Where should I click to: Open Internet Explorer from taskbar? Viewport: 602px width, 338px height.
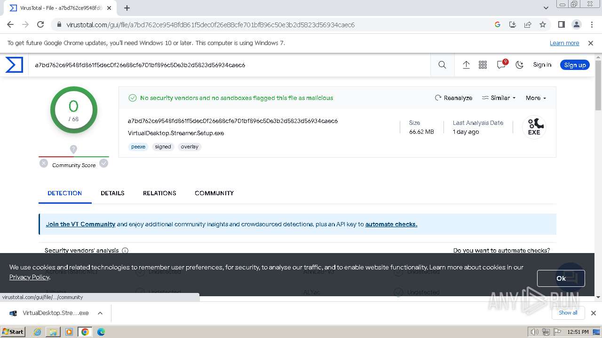(x=38, y=332)
